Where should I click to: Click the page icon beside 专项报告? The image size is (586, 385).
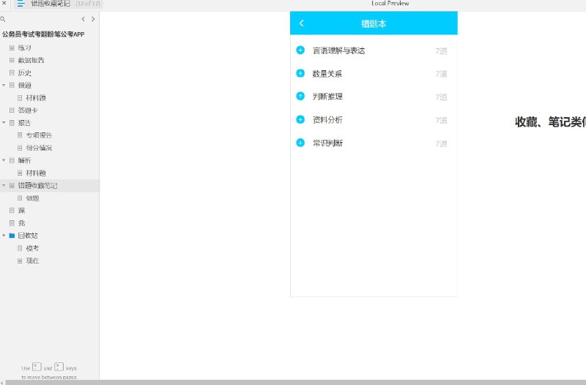(x=20, y=135)
